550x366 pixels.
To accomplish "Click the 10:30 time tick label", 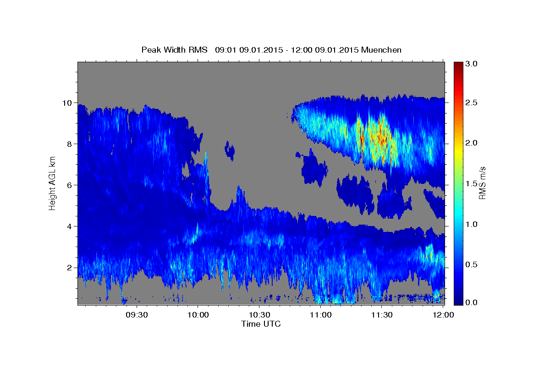I will tap(259, 315).
